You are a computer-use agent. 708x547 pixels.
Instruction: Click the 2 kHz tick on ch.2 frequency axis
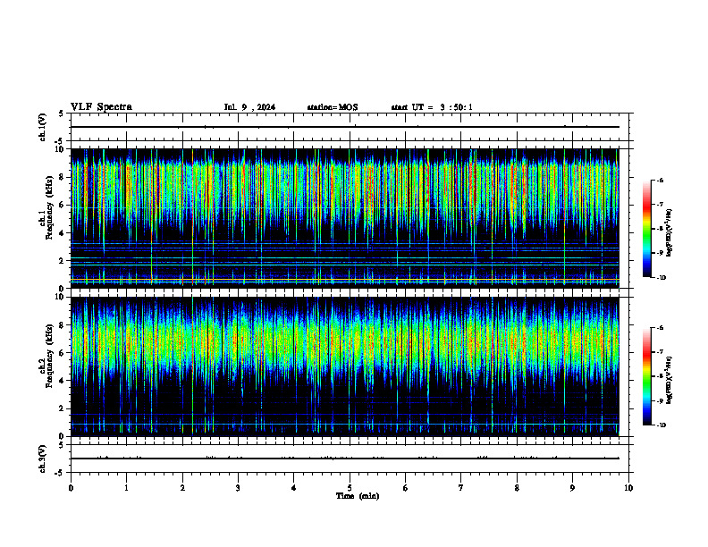62,408
